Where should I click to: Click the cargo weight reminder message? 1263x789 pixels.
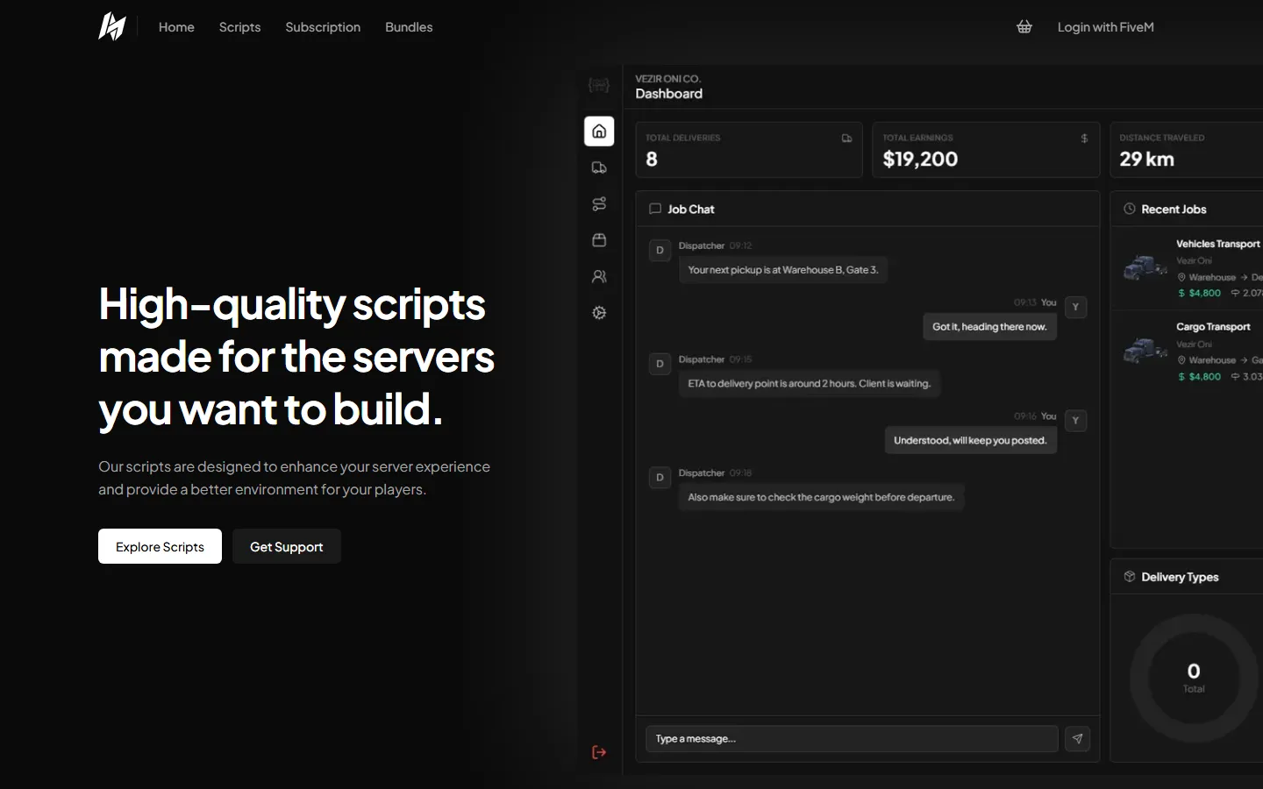coord(821,498)
